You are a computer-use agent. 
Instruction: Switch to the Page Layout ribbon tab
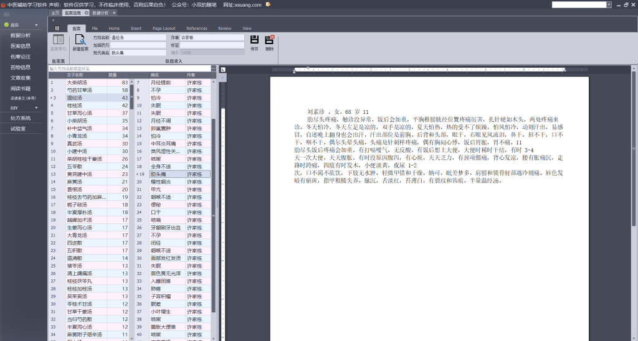(164, 28)
